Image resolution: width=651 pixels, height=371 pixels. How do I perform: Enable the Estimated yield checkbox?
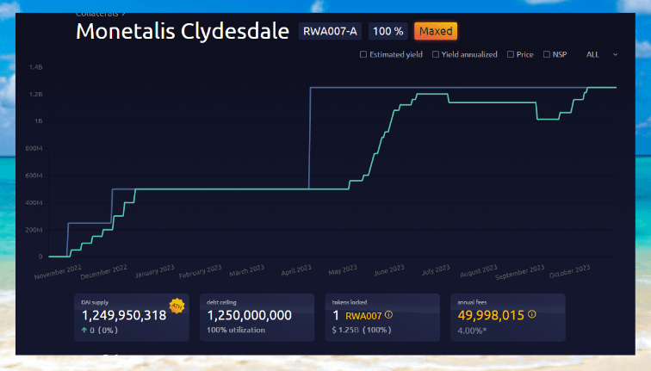point(363,54)
